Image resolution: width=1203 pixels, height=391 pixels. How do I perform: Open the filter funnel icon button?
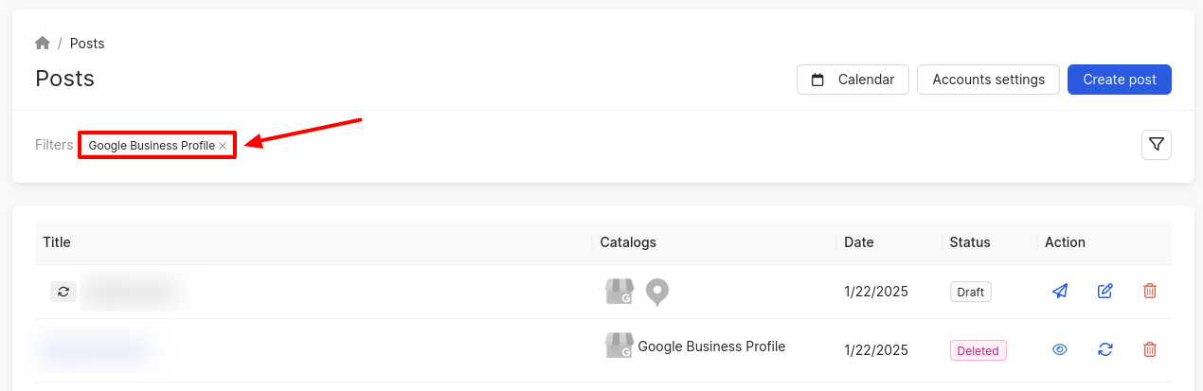pos(1156,145)
